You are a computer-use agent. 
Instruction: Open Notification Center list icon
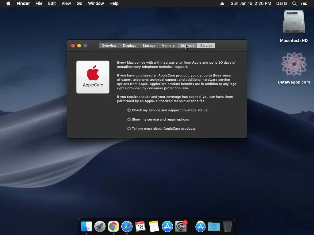point(304,3)
